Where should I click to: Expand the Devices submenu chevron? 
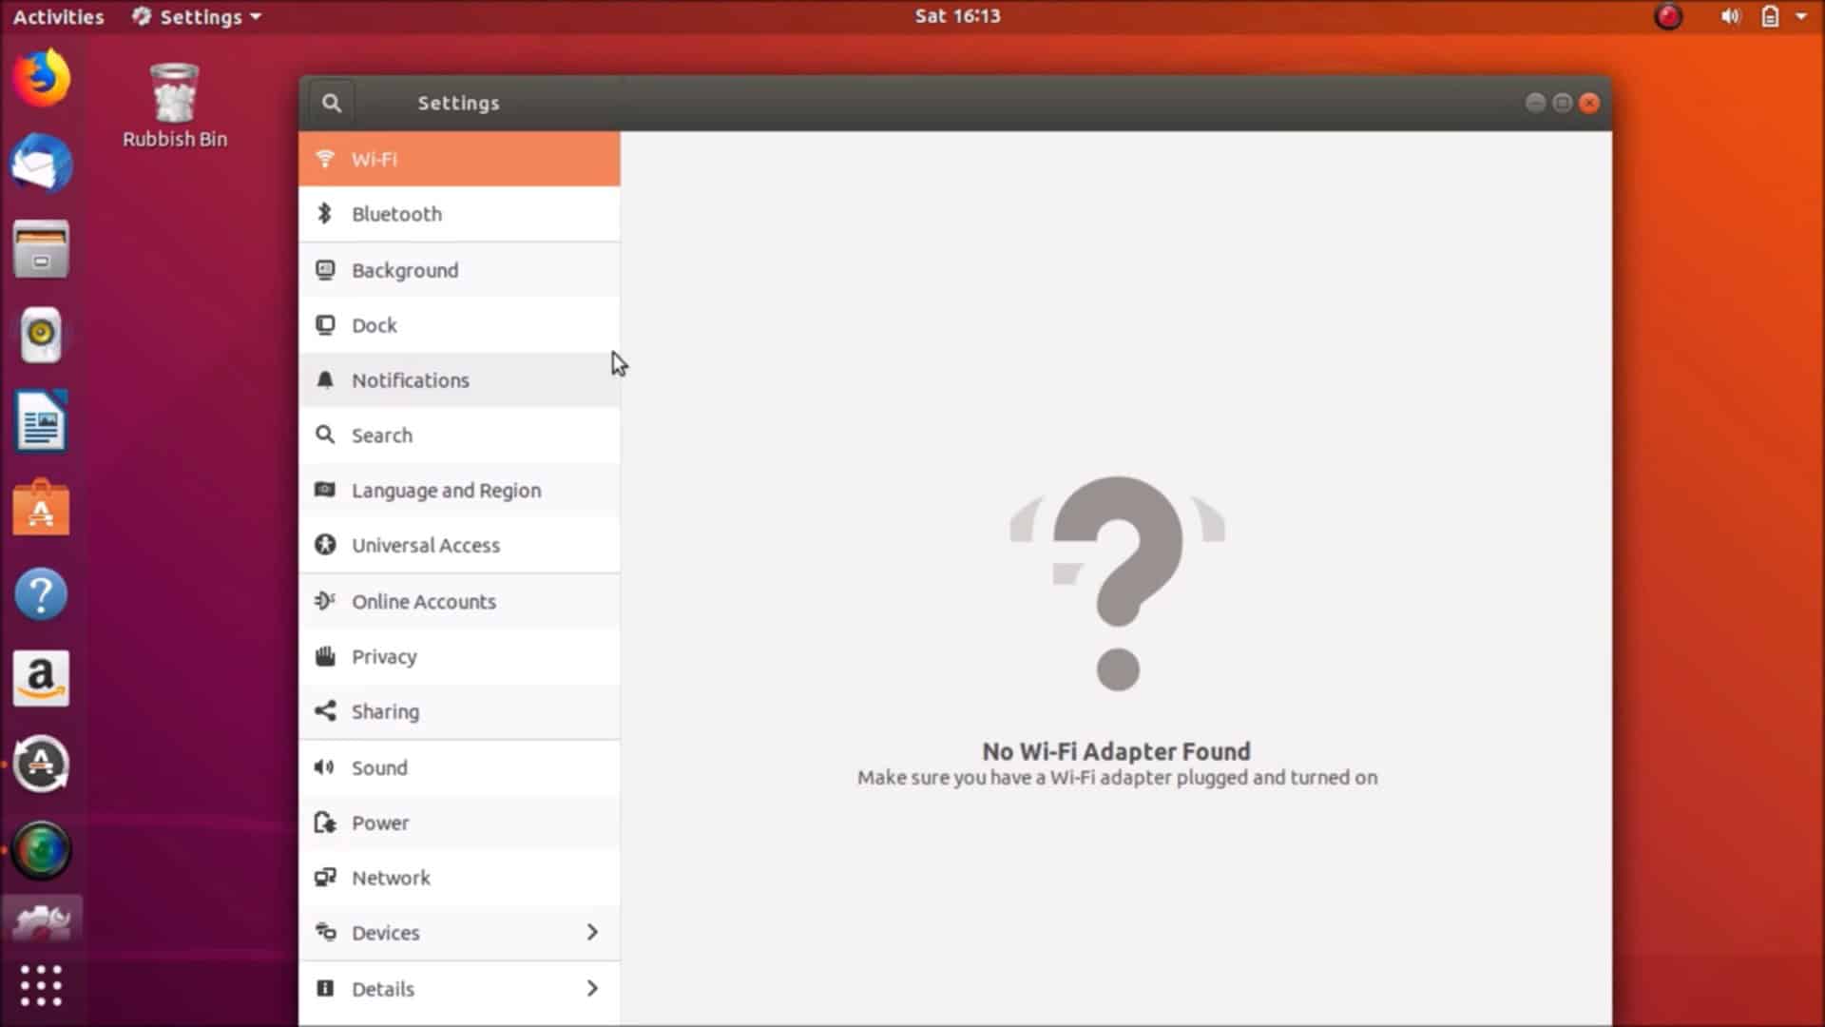point(592,932)
